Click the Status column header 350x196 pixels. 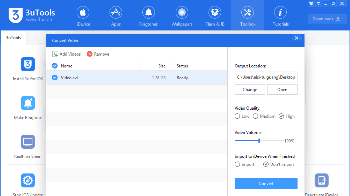tap(182, 66)
